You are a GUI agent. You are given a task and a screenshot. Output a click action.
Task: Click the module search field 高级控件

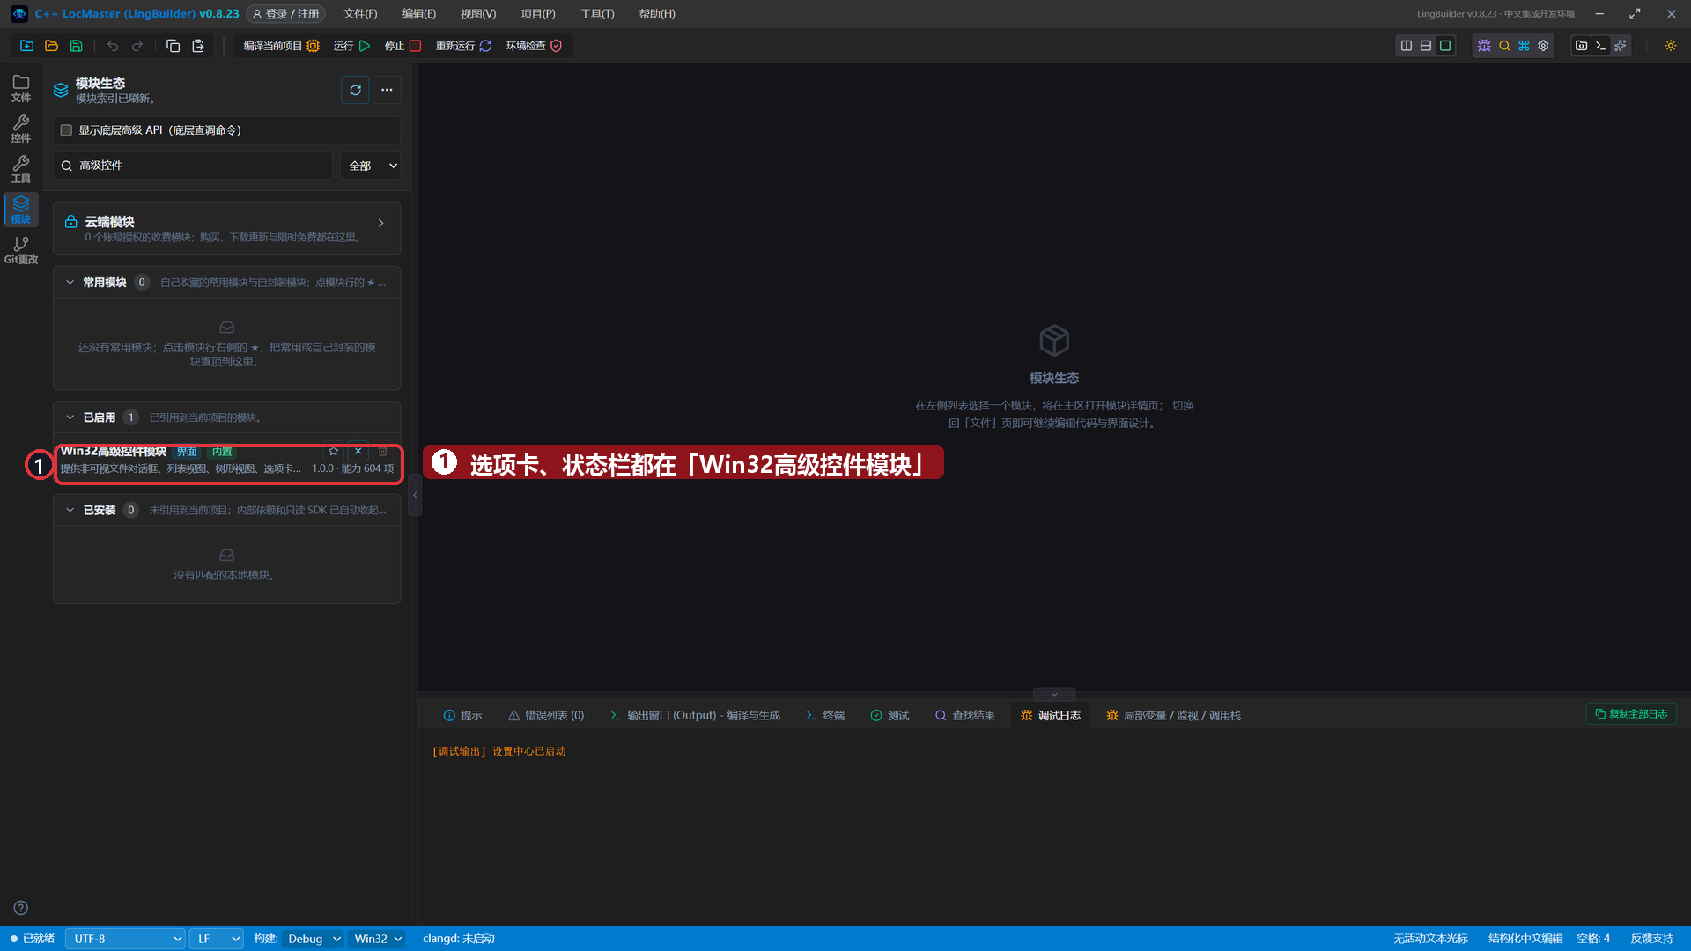point(193,166)
